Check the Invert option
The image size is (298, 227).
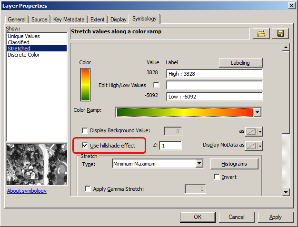point(217,177)
